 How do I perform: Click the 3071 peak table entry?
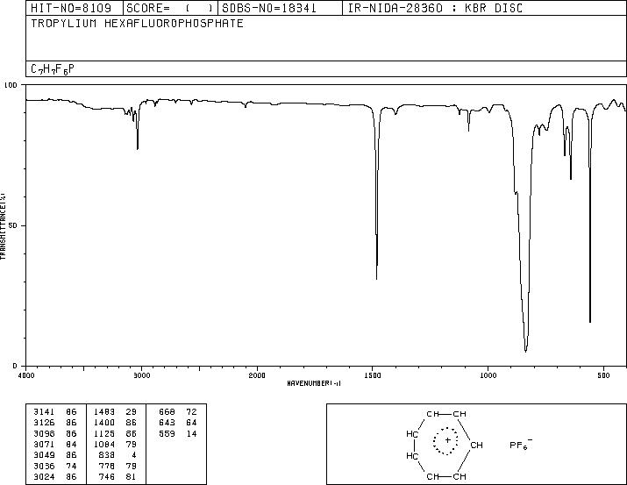[x=44, y=445]
